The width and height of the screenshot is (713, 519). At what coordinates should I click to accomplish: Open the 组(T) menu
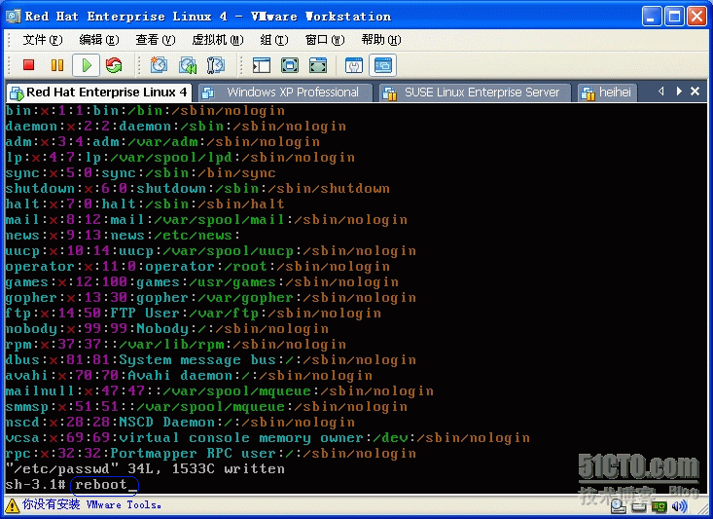273,40
